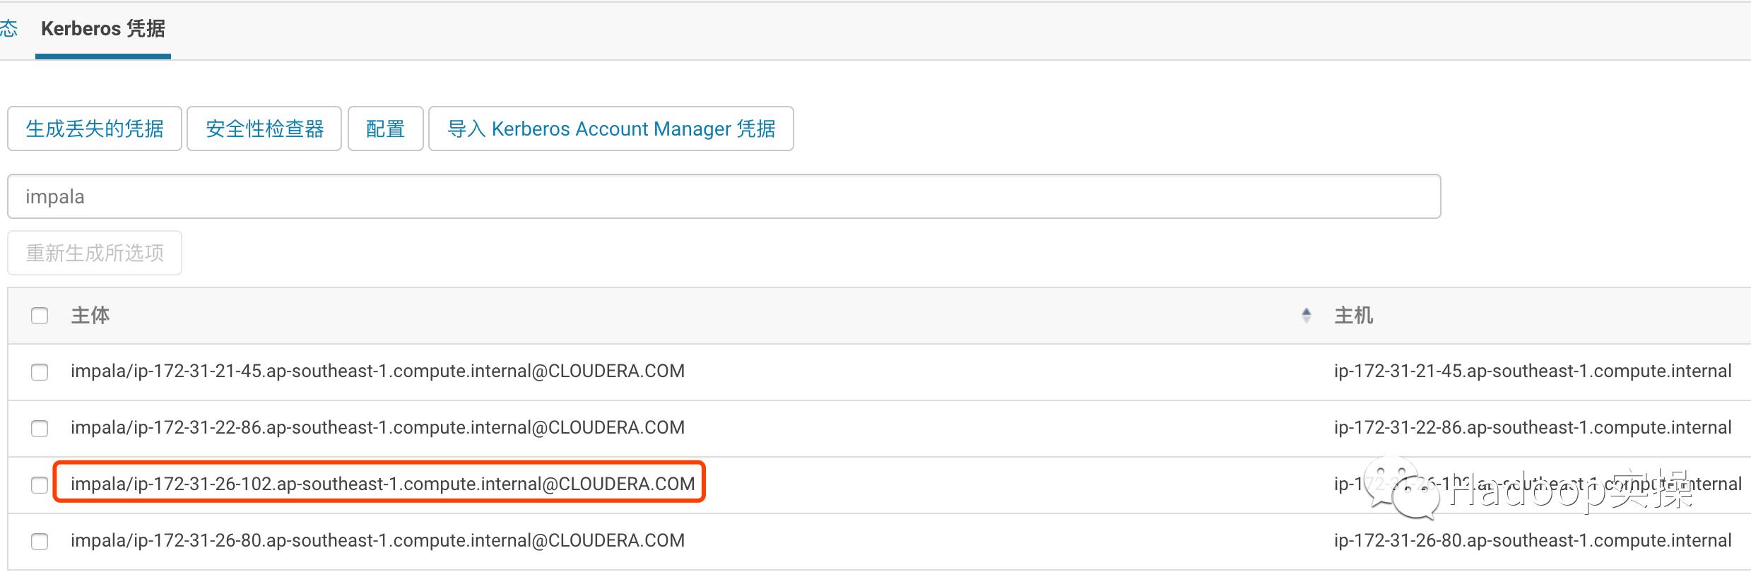The width and height of the screenshot is (1751, 572).
Task: Click principal impala/ip-172-31-21-45 entry
Action: pos(377,371)
